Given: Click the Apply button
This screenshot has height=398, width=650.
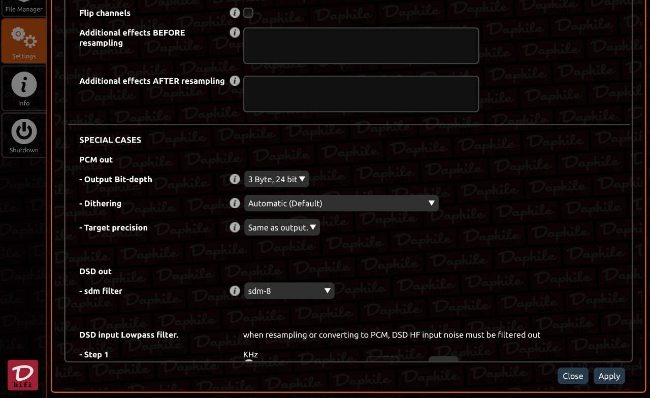Looking at the screenshot, I should 609,376.
